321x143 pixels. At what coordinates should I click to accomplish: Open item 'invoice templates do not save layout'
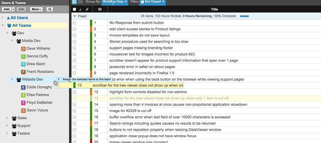[x=139, y=35]
